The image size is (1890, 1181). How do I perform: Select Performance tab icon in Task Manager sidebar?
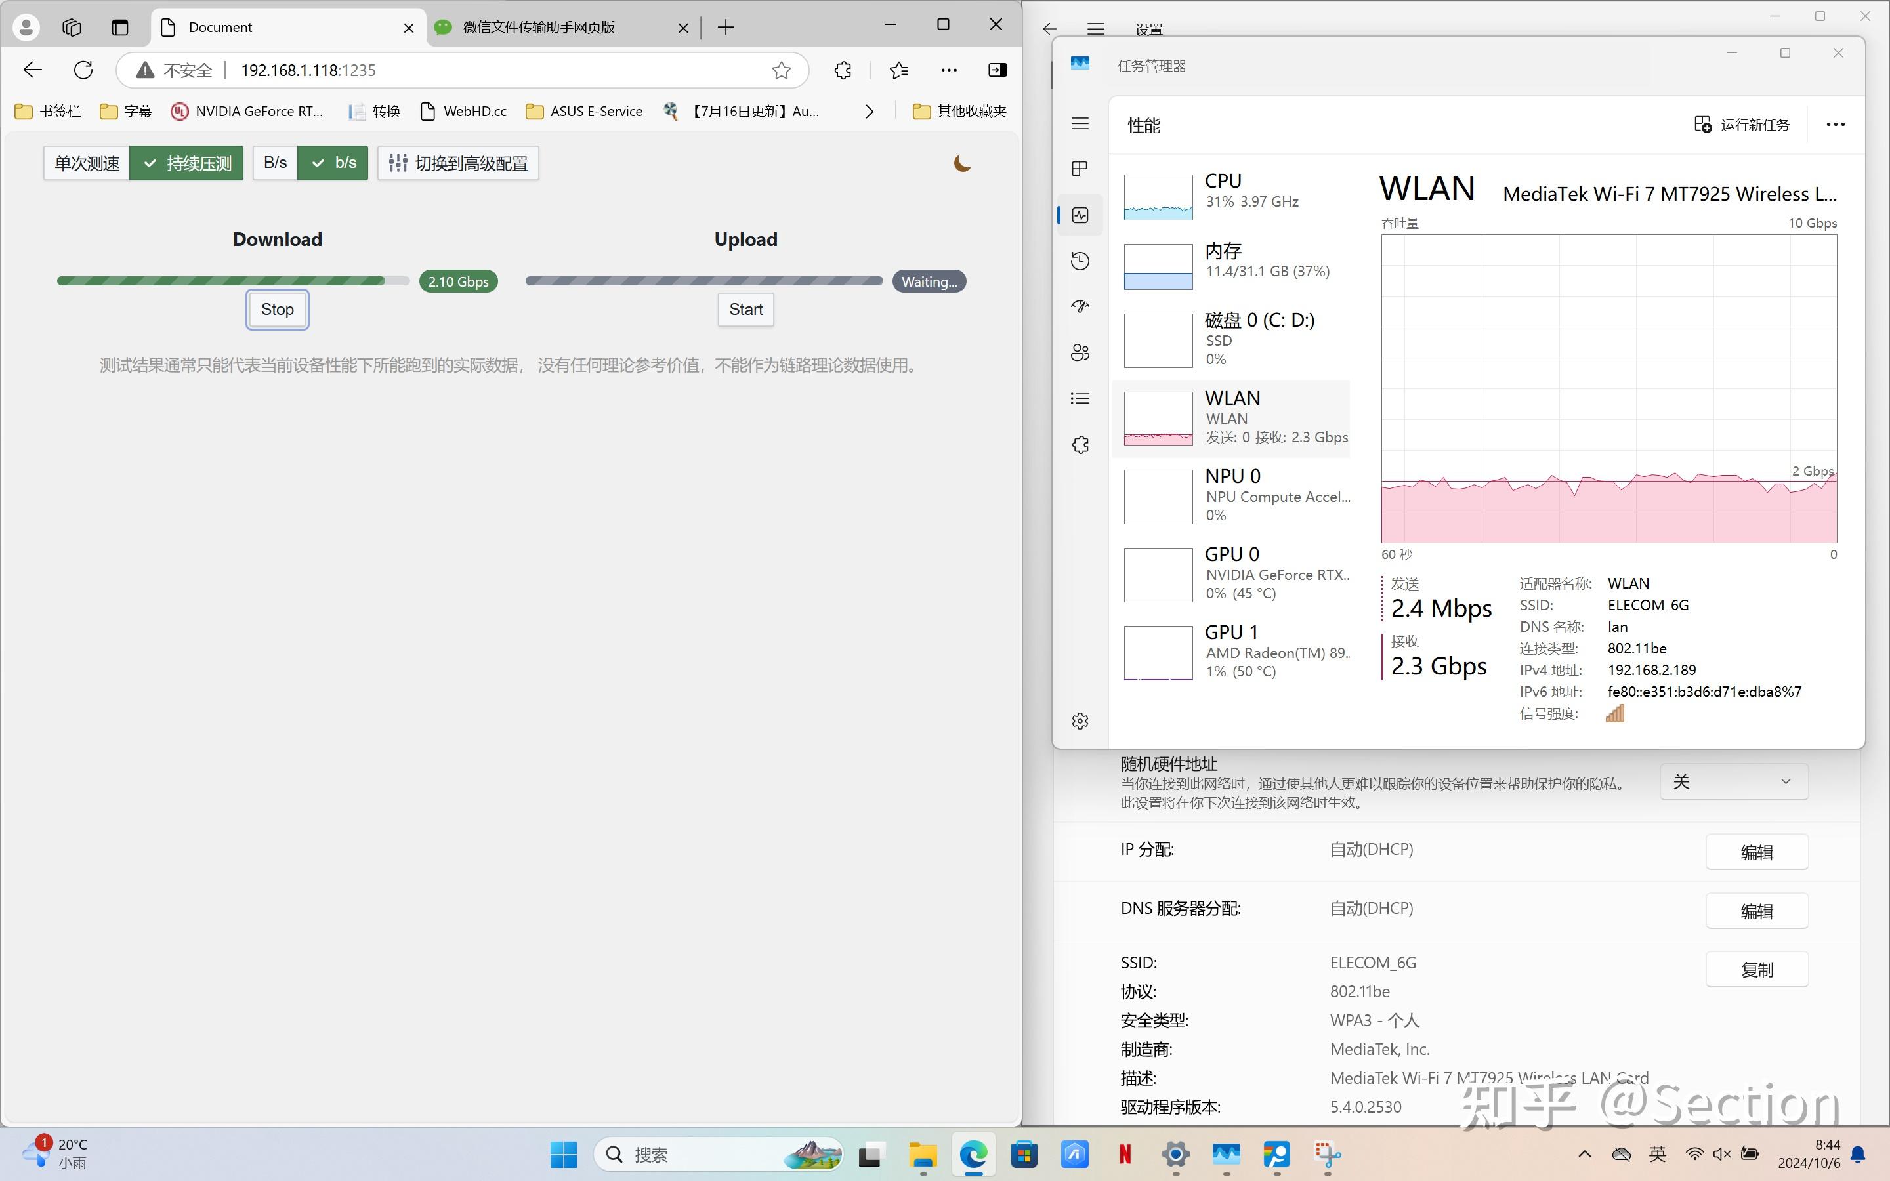1080,215
